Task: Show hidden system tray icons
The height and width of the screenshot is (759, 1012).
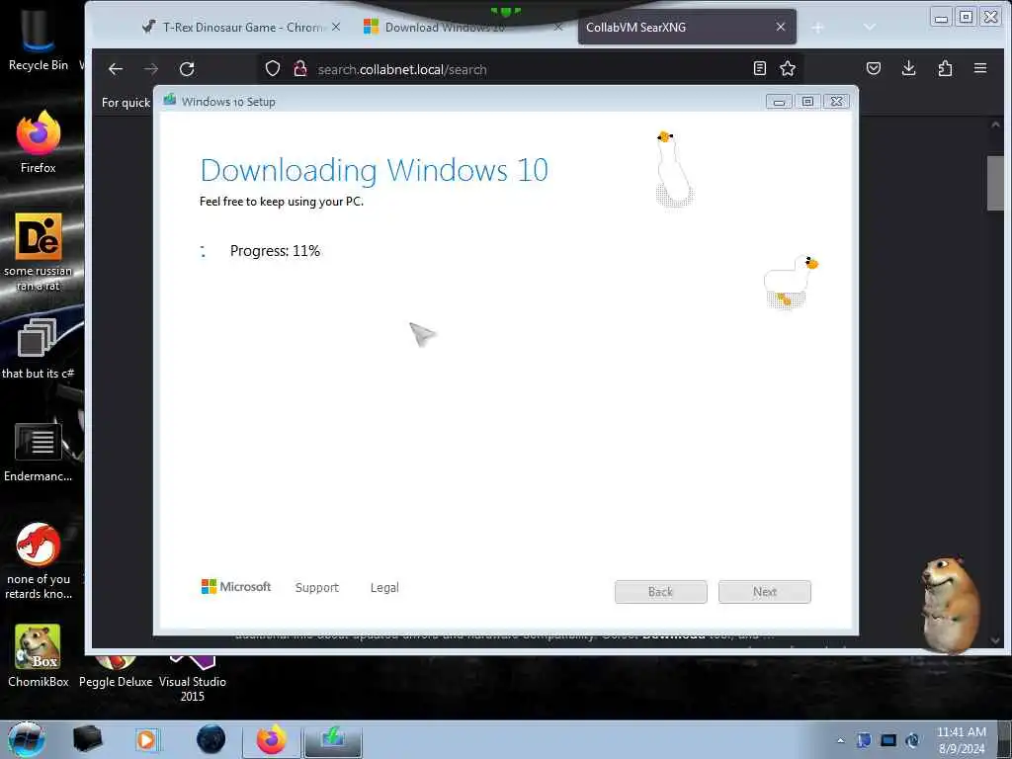Action: click(840, 740)
